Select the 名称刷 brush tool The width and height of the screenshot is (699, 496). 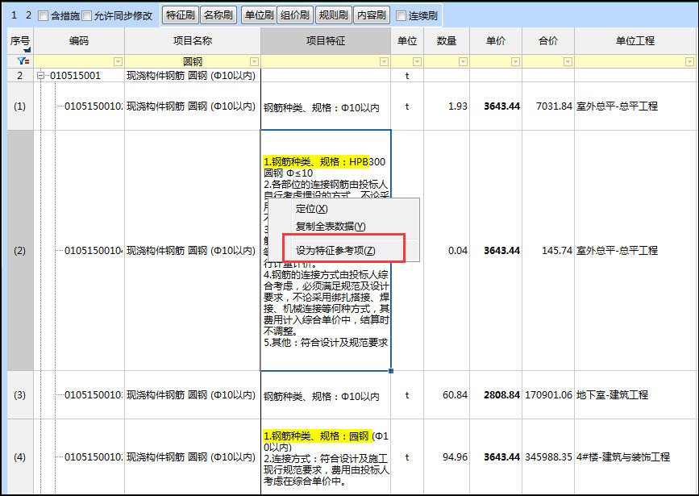(x=218, y=14)
